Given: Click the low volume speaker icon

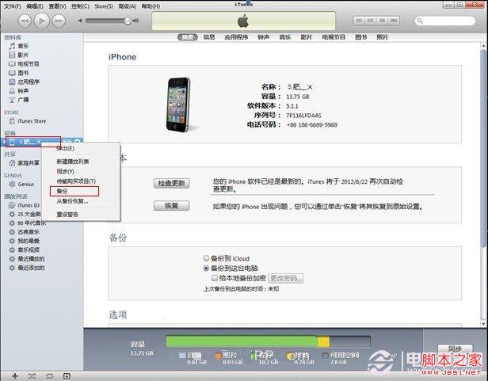Looking at the screenshot, I should tap(81, 21).
